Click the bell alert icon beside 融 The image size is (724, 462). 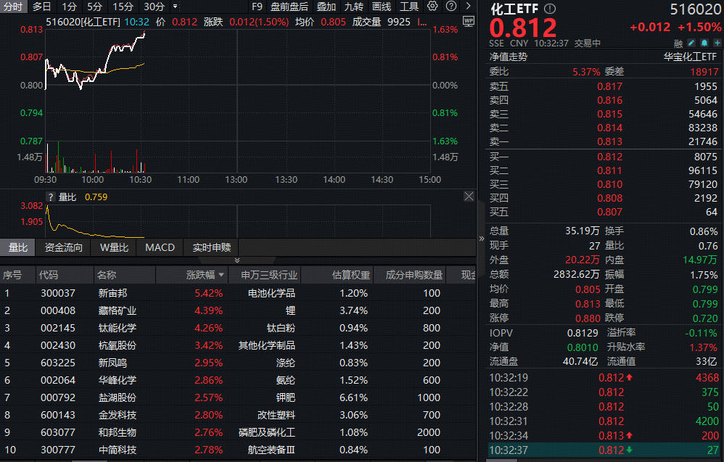[704, 43]
